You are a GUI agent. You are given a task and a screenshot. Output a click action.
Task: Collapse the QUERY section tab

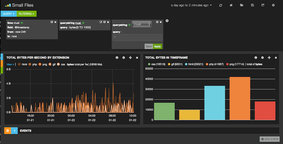click(8, 14)
